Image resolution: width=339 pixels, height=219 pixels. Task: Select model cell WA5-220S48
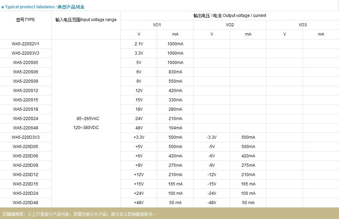click(26, 128)
